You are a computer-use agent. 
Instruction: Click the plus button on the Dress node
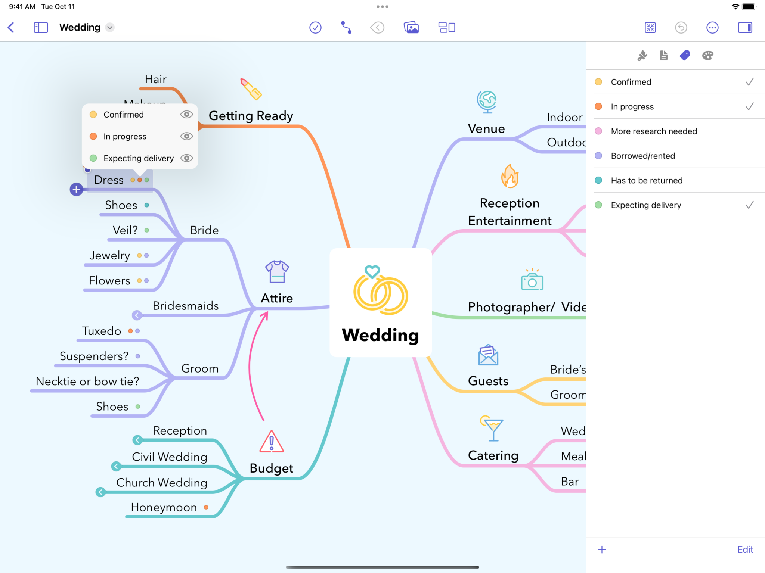pos(77,189)
